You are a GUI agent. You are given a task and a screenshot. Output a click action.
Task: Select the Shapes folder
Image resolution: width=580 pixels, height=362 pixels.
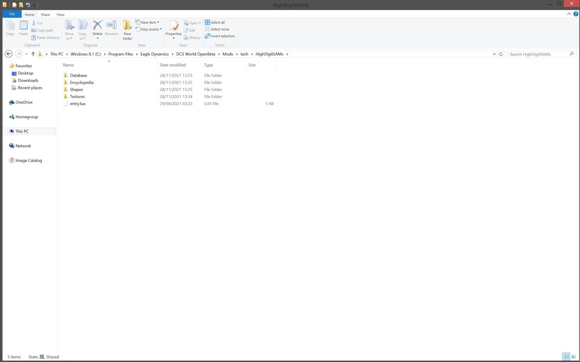pyautogui.click(x=76, y=89)
